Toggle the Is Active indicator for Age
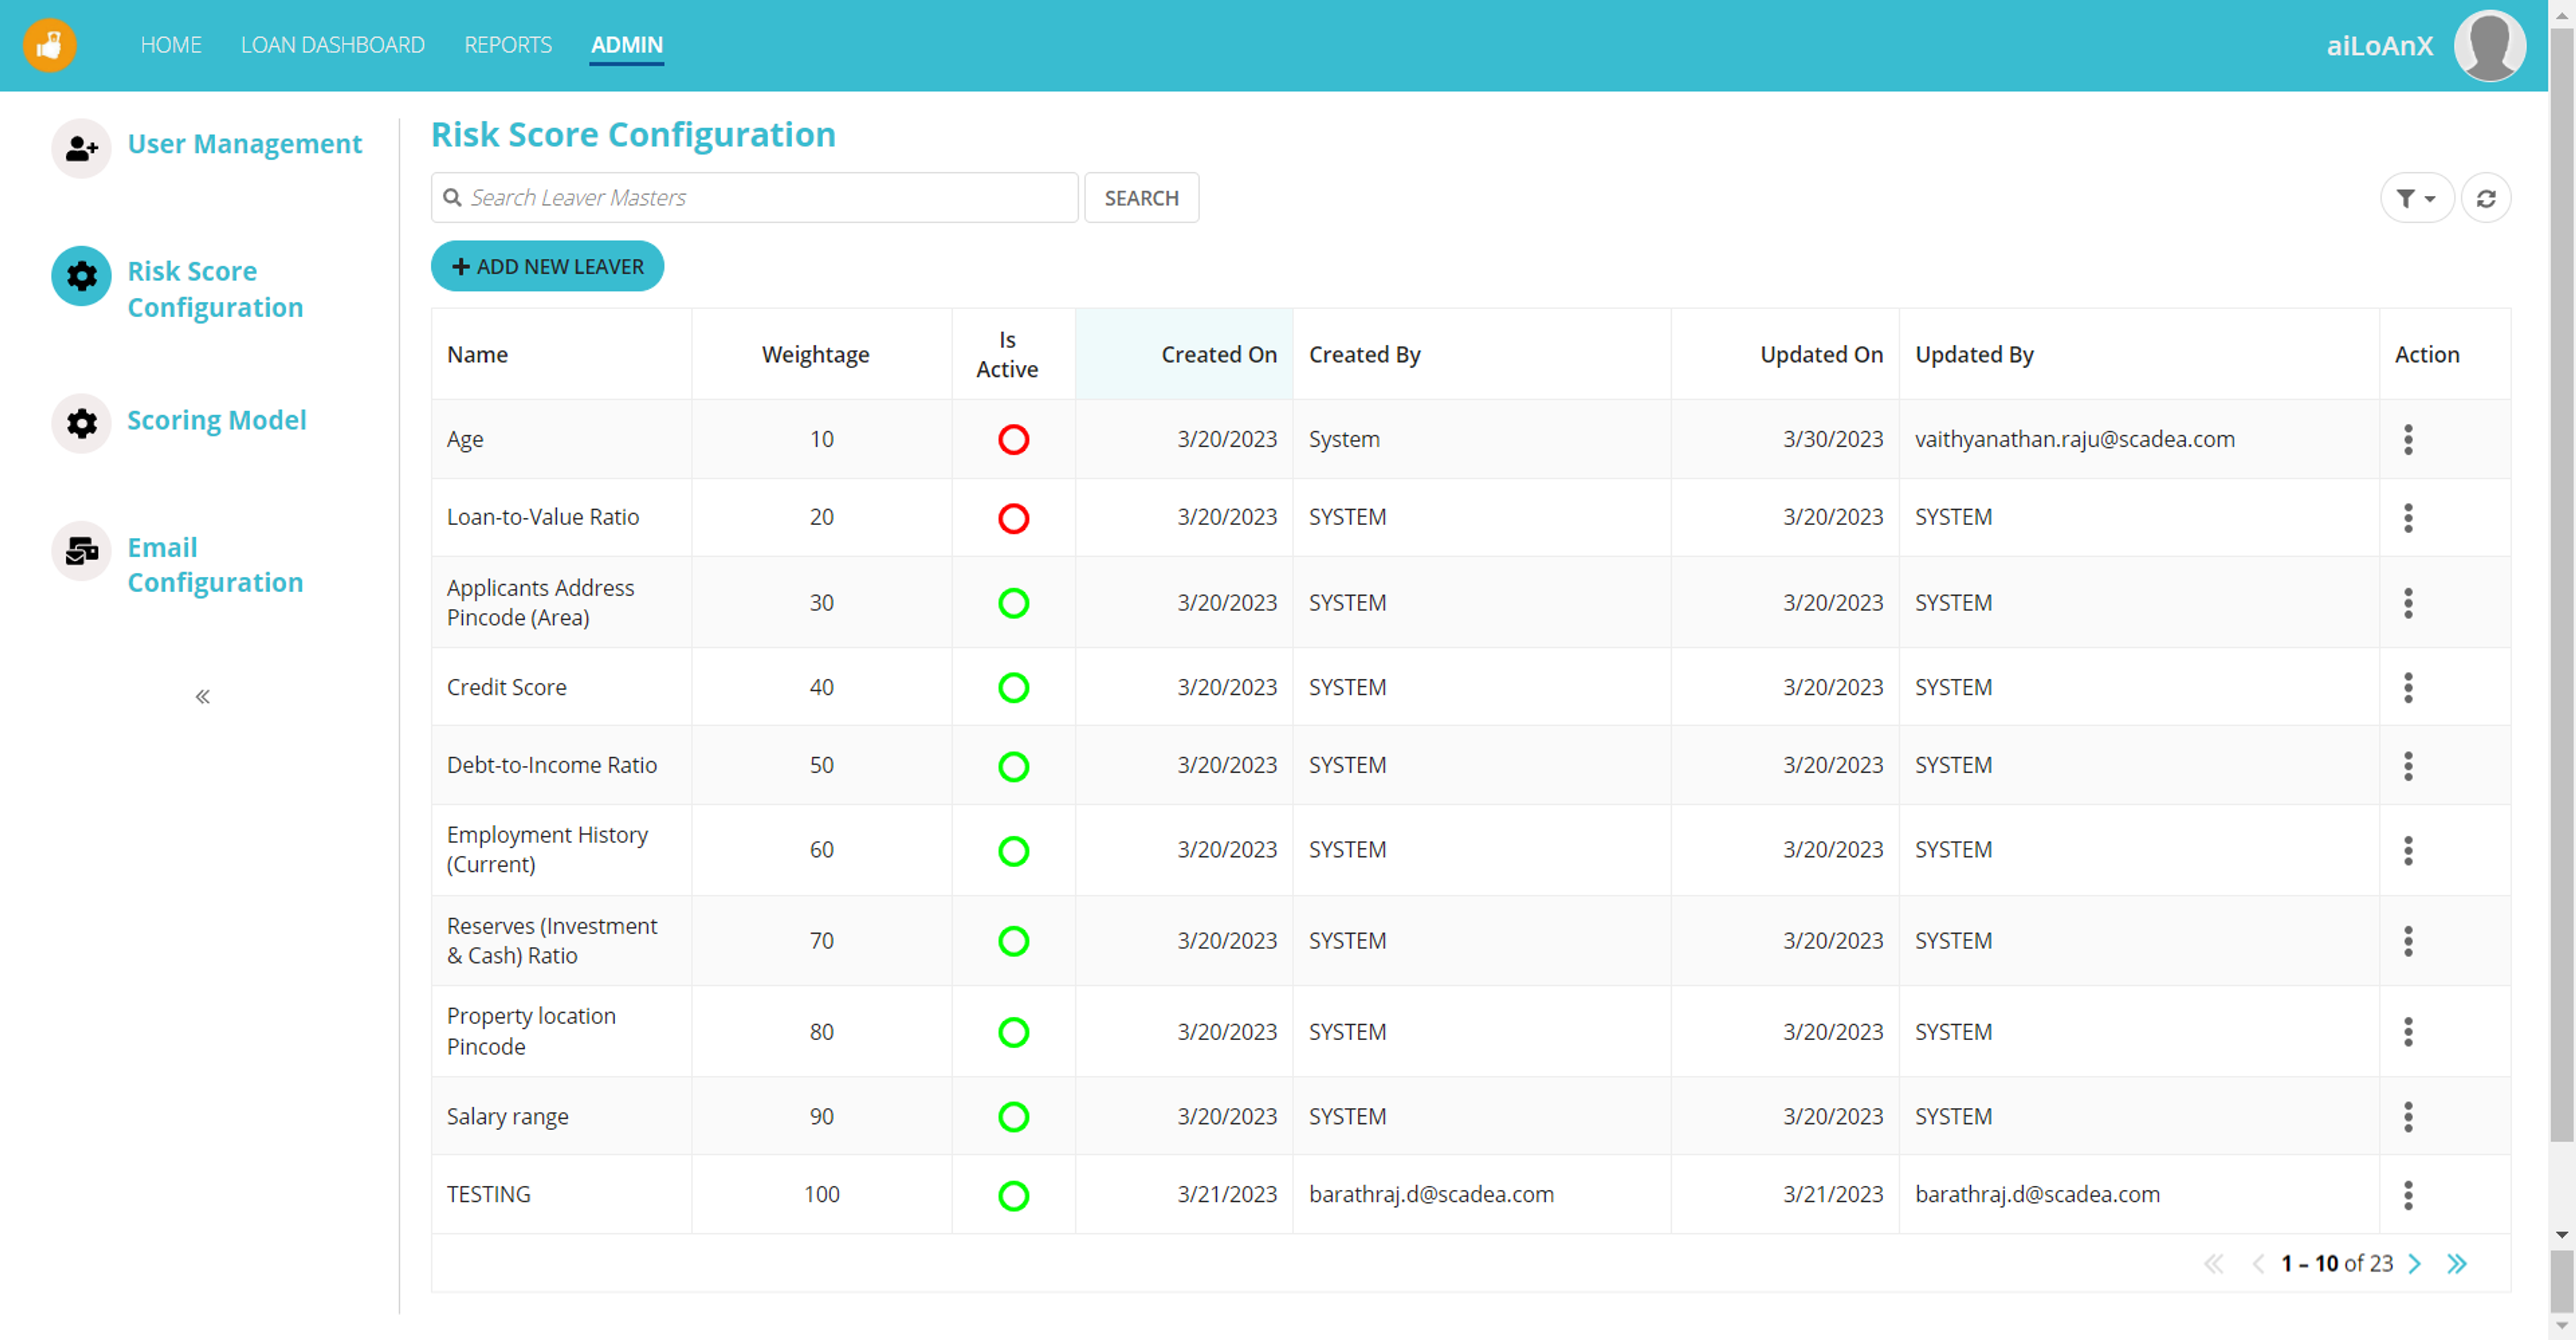This screenshot has width=2576, height=1340. tap(1013, 439)
